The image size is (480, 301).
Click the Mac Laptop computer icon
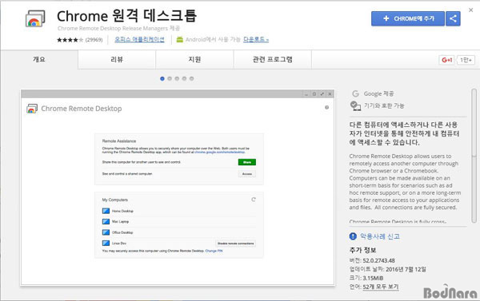tap(106, 221)
